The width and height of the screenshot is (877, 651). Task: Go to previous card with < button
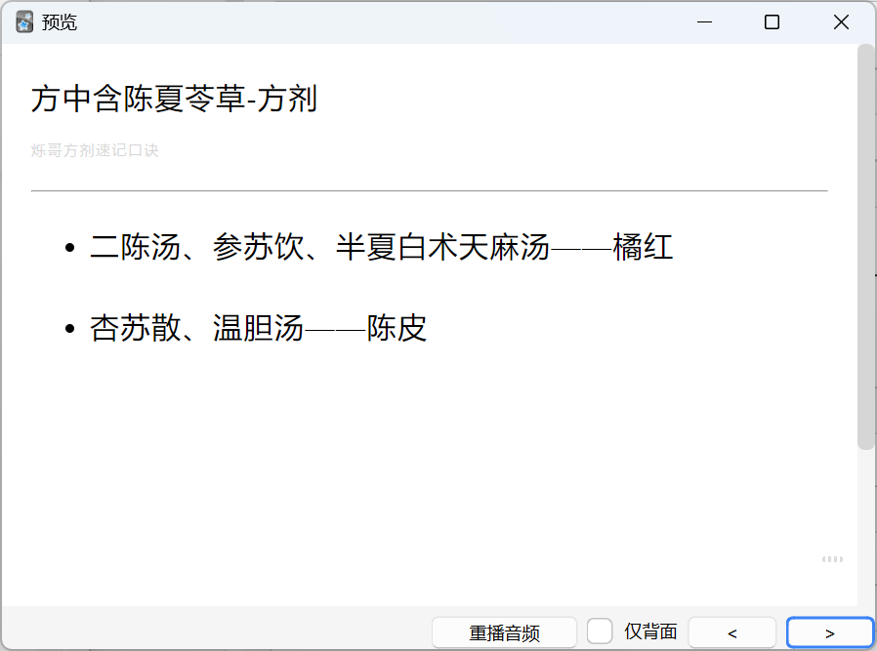pyautogui.click(x=732, y=632)
